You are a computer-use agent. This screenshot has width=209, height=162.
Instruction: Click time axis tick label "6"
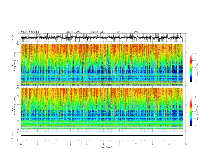point(120,144)
